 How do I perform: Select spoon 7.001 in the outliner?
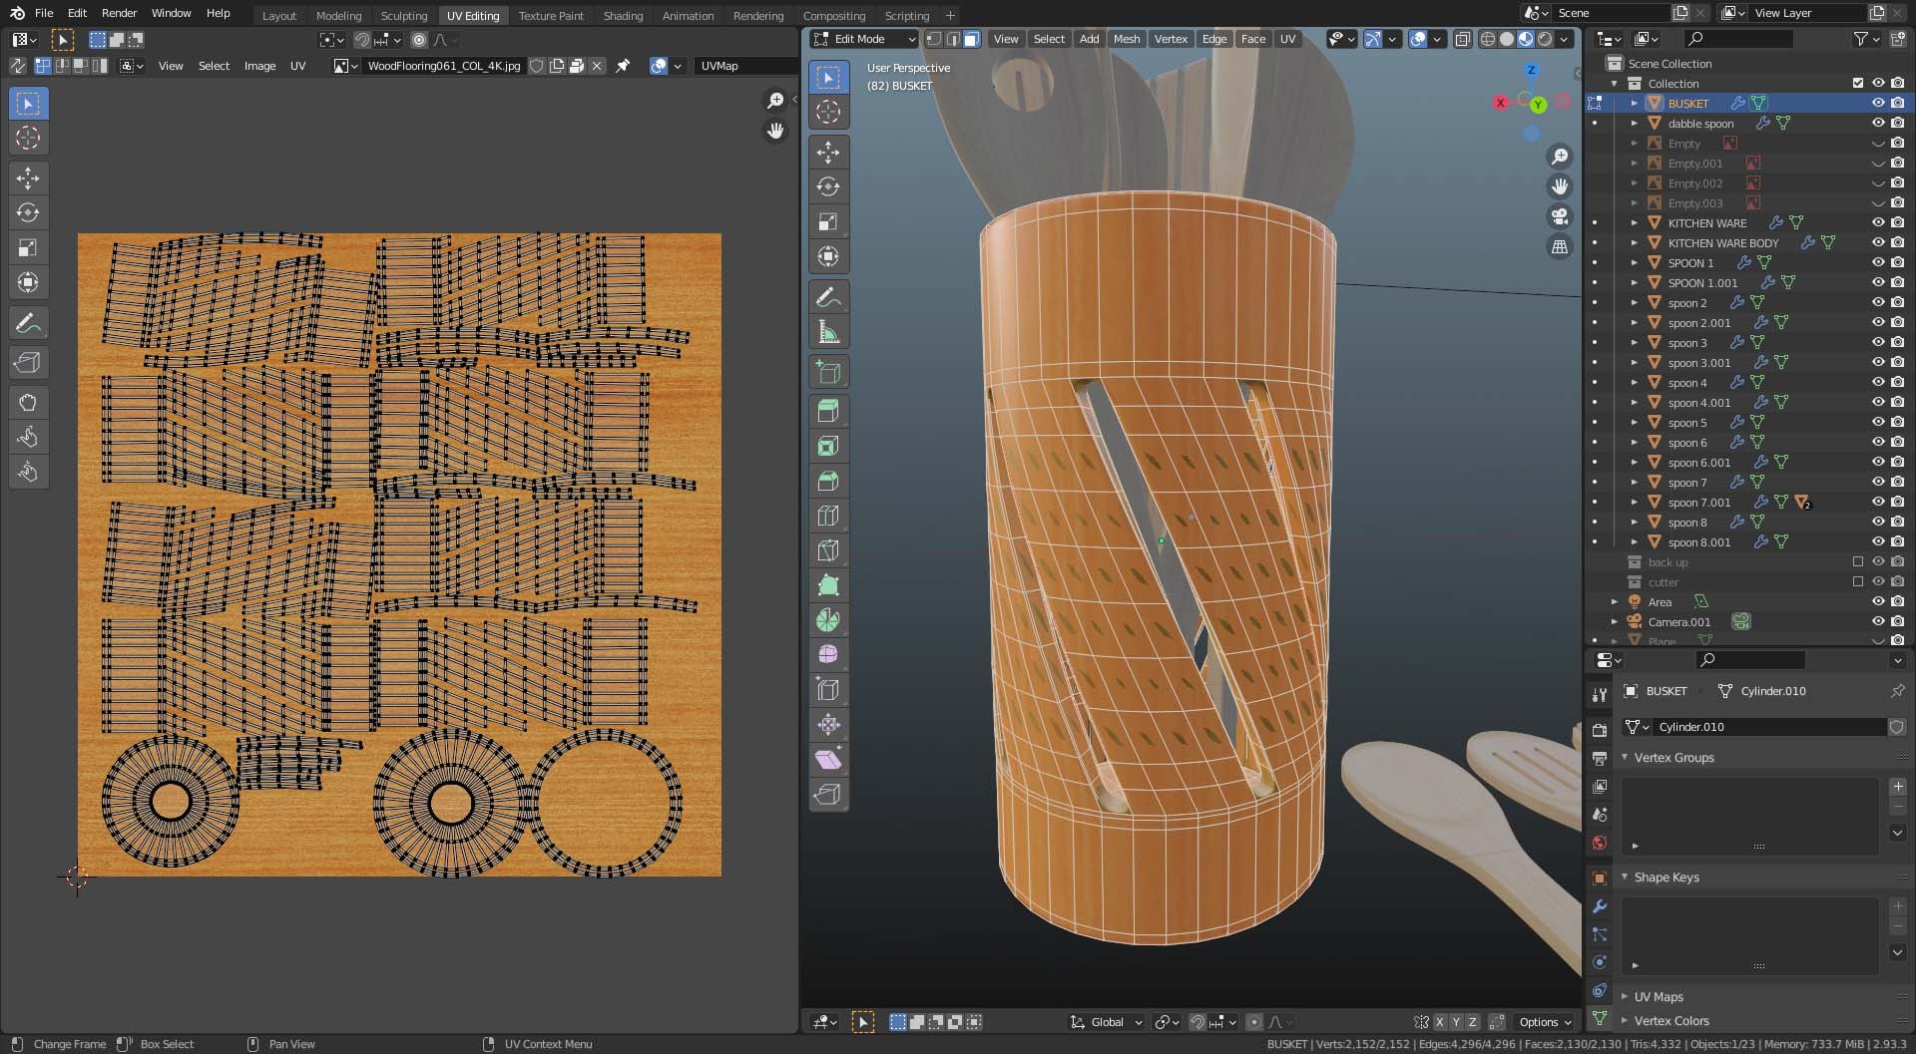pos(1698,502)
